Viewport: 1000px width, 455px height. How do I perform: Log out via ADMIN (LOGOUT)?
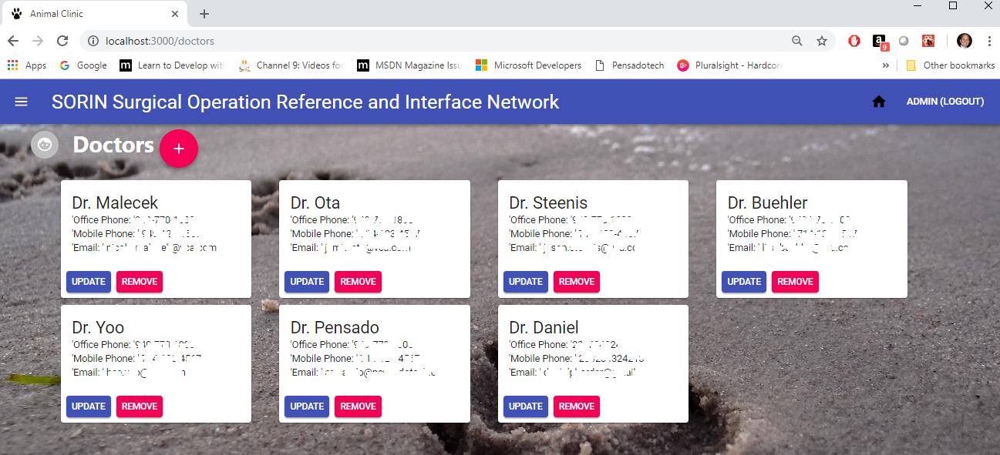coord(944,102)
